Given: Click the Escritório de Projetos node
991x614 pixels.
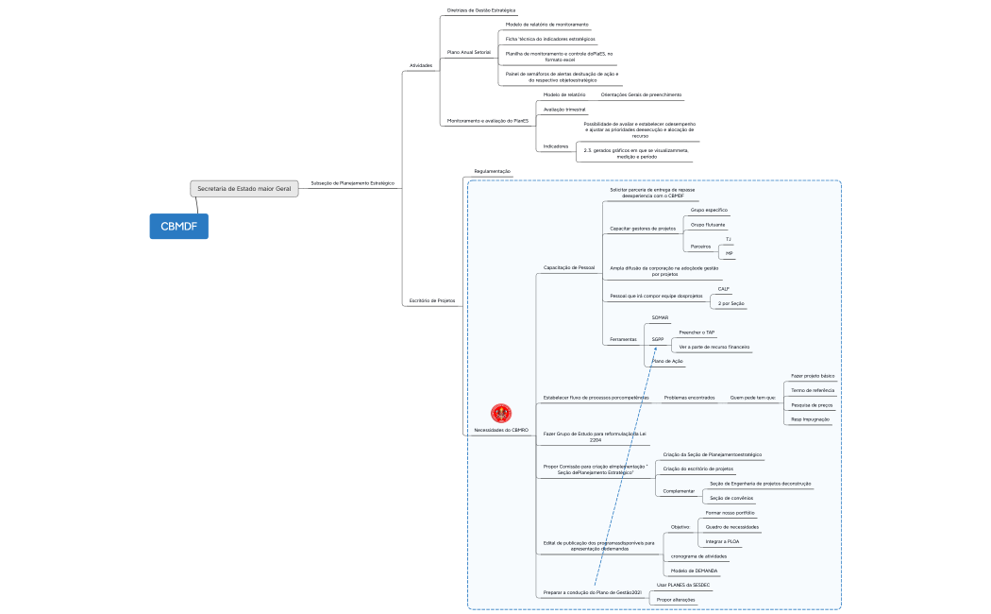Looking at the screenshot, I should pyautogui.click(x=431, y=300).
